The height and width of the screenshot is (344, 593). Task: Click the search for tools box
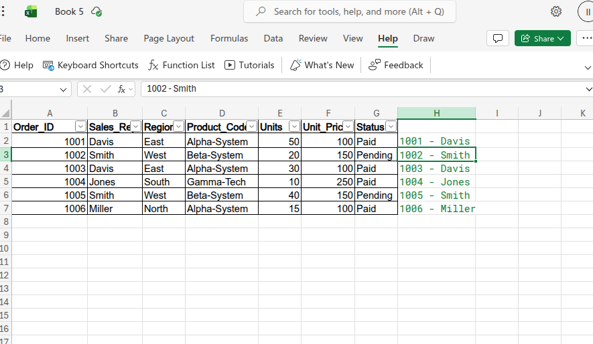point(350,11)
